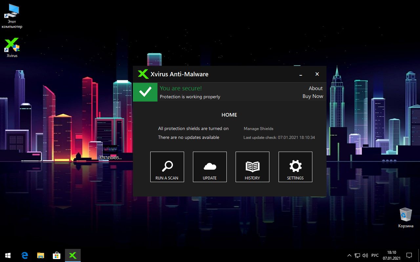This screenshot has height=262, width=420.
Task: Select the Xvirus icon on the taskbar
Action: (x=73, y=255)
